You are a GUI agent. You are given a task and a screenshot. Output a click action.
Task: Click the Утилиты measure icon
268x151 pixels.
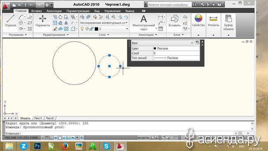click(x=213, y=21)
